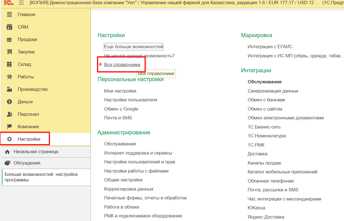Click the Закупки cart icon
344x221 pixels.
(x=9, y=52)
